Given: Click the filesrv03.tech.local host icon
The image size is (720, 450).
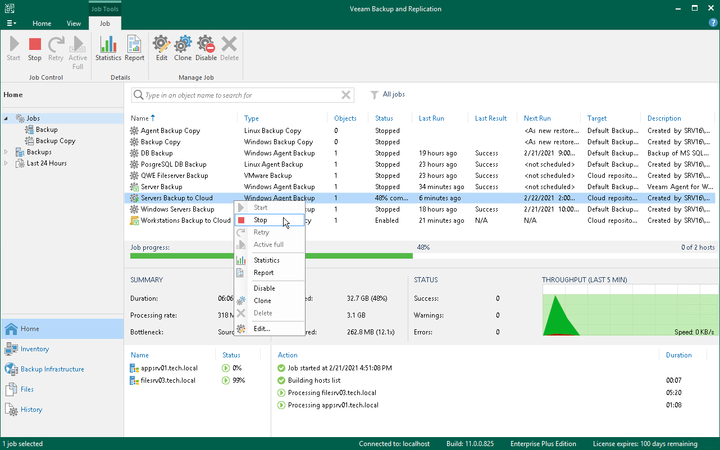Looking at the screenshot, I should point(134,380).
